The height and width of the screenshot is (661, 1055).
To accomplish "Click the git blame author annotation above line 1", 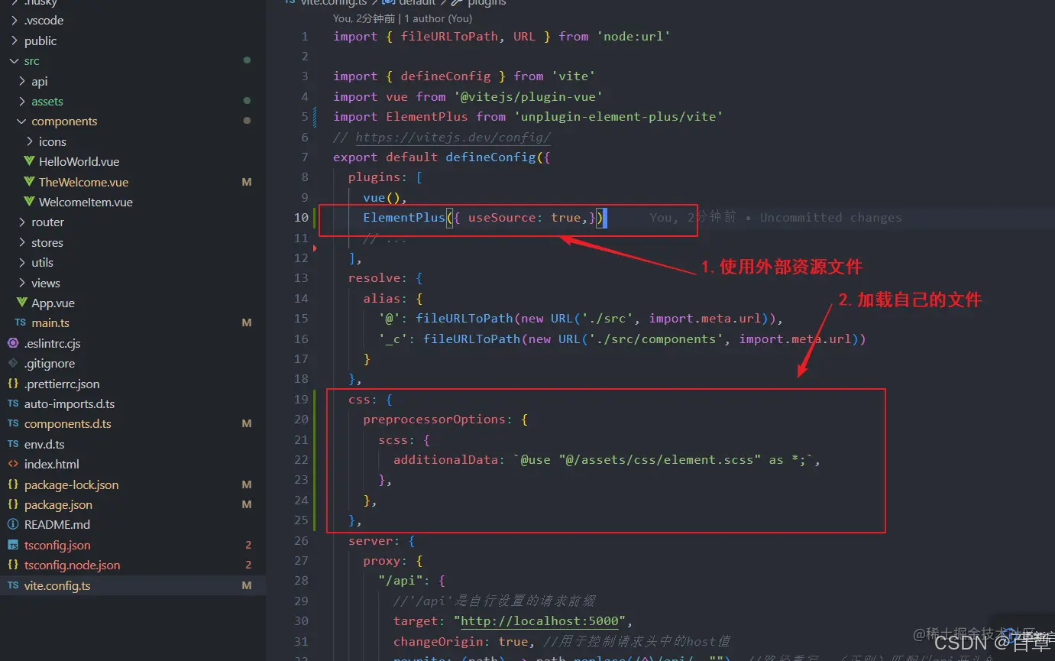I will 403,18.
